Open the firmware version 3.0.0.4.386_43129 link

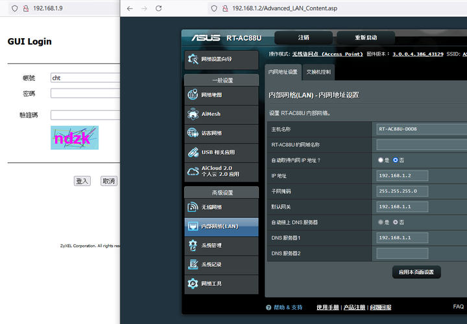point(418,54)
